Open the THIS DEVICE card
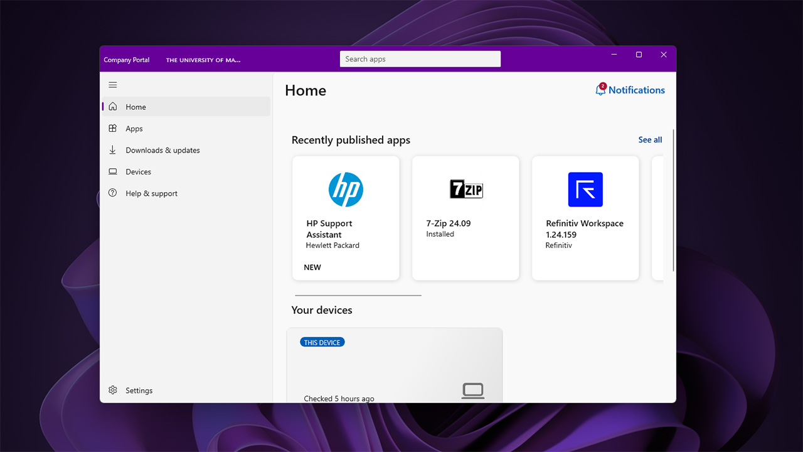Viewport: 803px width, 452px height. tap(394, 364)
